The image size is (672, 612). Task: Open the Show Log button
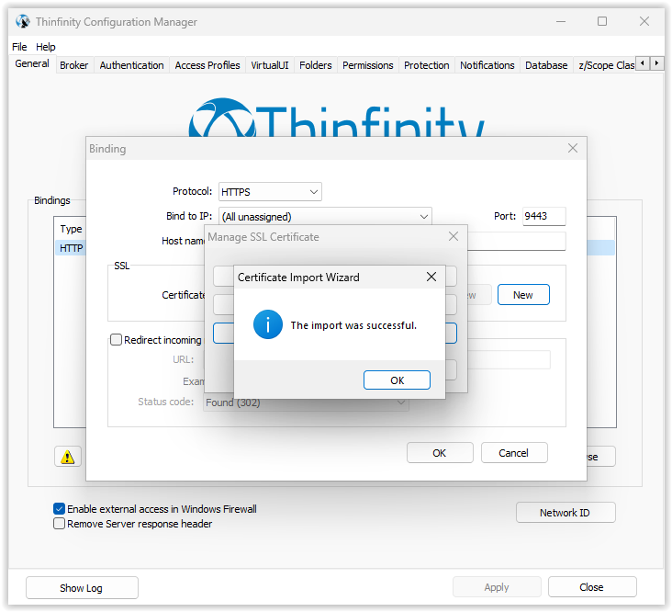82,588
